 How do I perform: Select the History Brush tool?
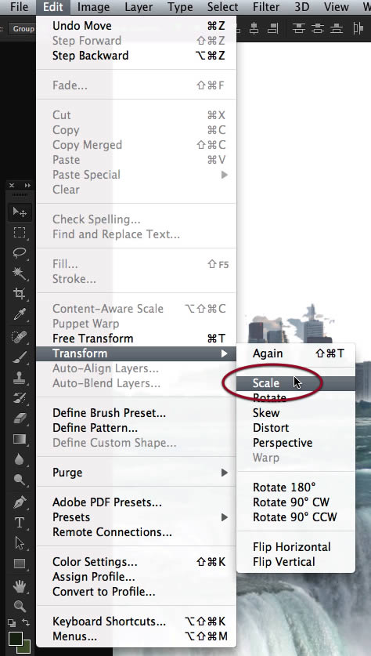20,398
